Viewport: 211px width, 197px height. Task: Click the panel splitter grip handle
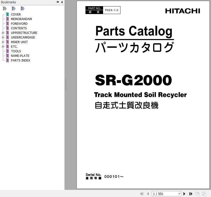pos(66,85)
